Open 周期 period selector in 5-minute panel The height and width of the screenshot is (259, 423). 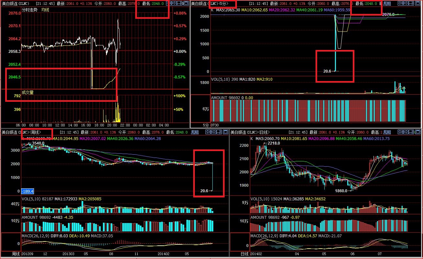coord(386,3)
